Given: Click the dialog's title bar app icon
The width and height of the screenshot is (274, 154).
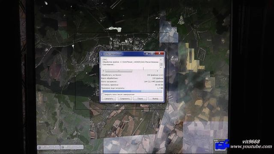Looking at the screenshot, I should 102,54.
